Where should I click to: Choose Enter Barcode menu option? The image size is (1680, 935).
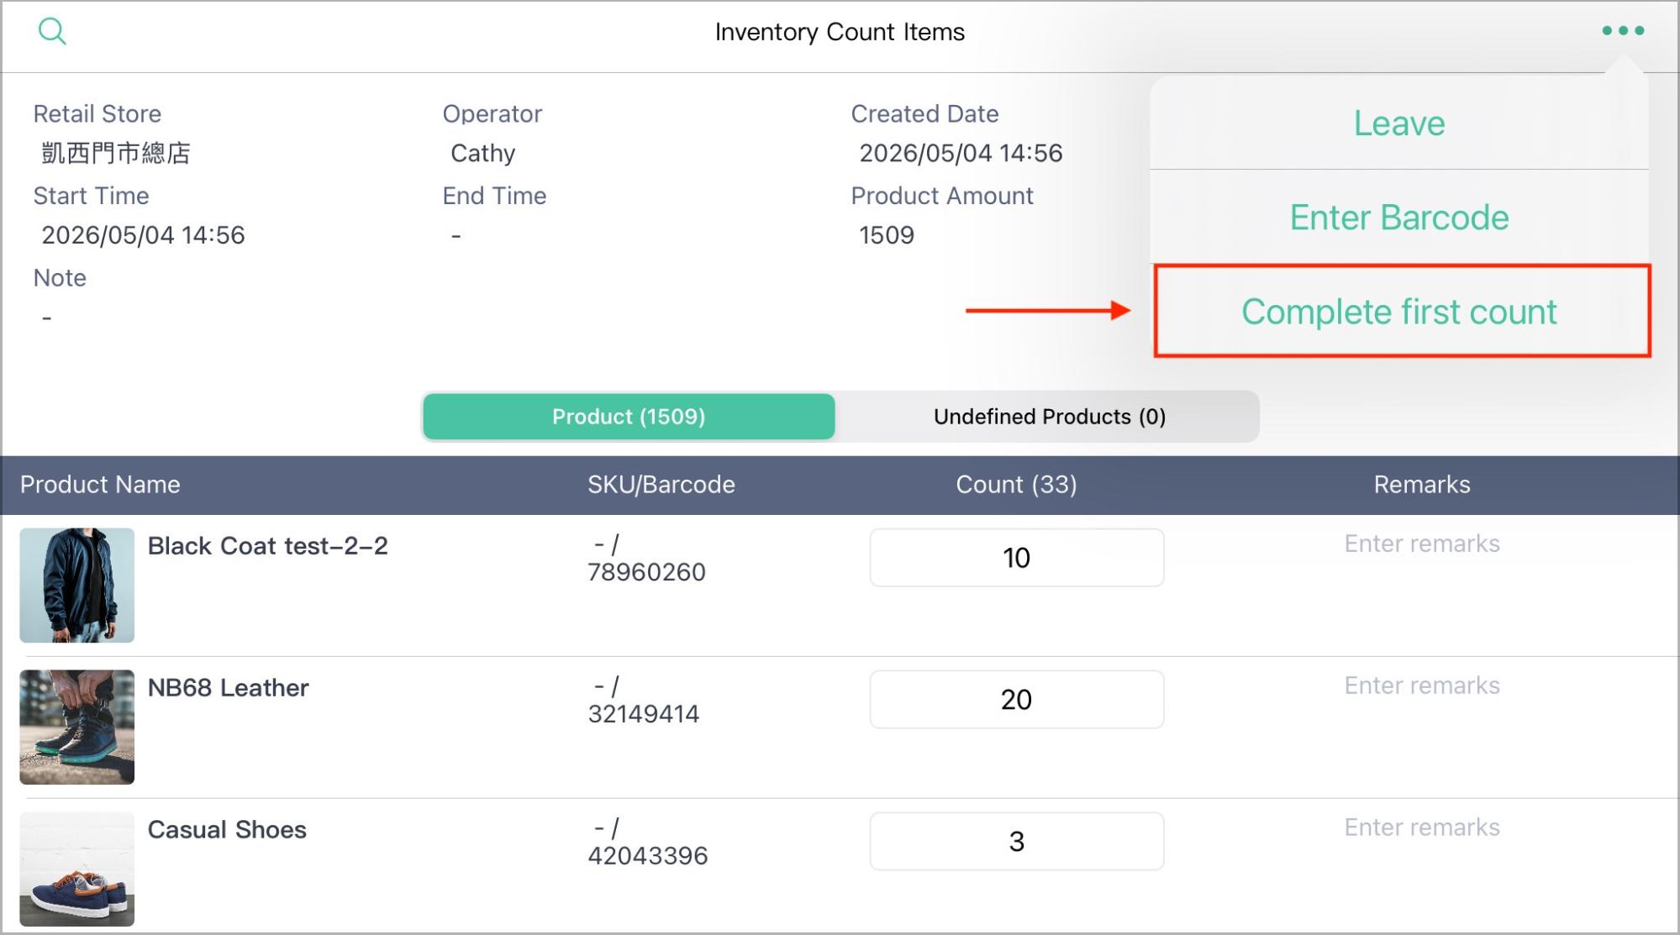pos(1399,217)
